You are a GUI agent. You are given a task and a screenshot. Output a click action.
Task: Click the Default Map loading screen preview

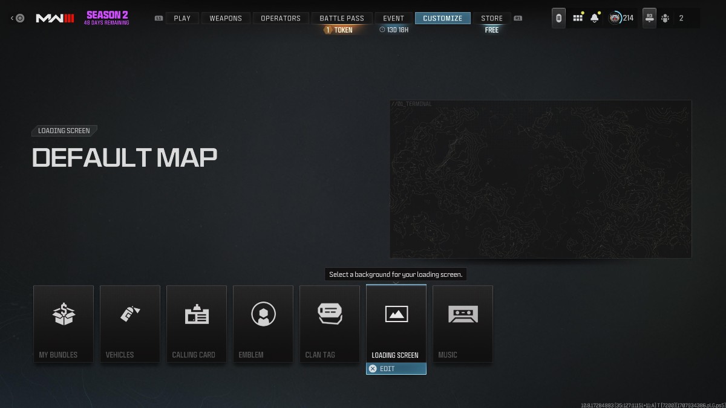coord(540,179)
